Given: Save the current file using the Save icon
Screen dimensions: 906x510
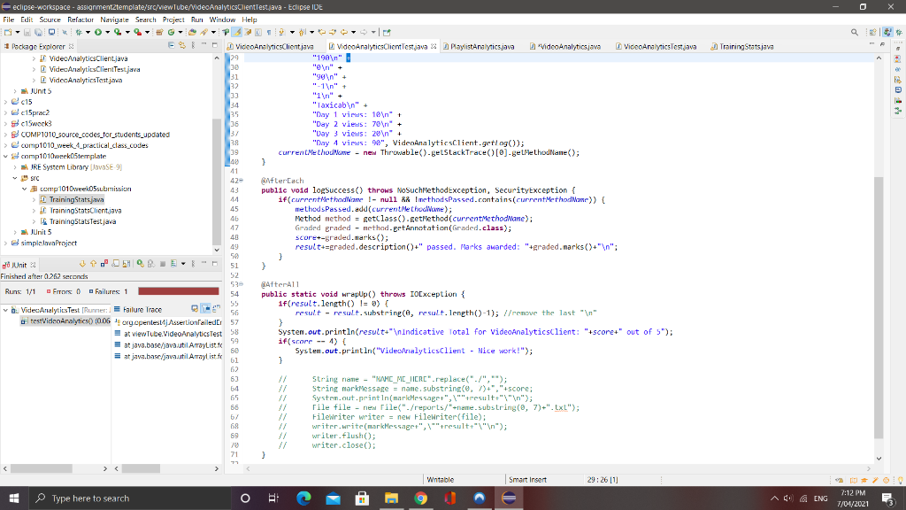Looking at the screenshot, I should click(27, 32).
